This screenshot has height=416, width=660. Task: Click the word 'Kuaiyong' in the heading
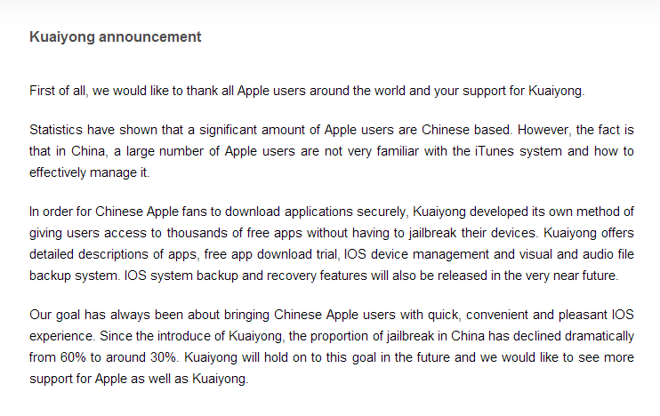pos(62,37)
